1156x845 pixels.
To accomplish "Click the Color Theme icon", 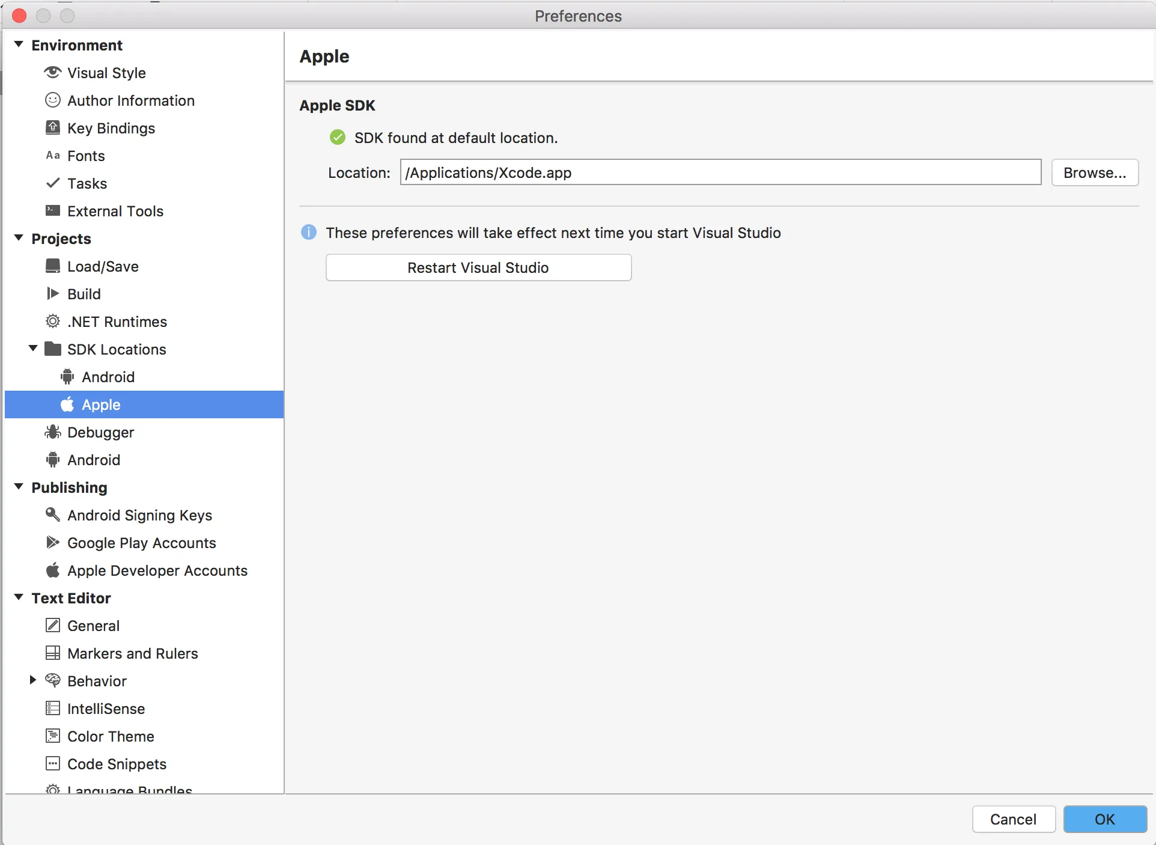I will click(x=53, y=736).
